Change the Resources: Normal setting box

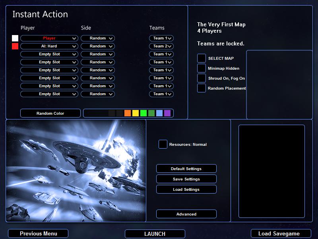[163, 144]
